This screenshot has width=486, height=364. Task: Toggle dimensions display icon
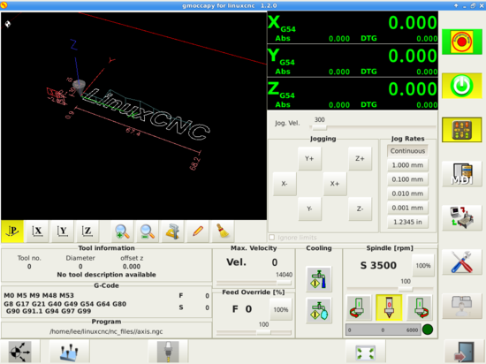[x=172, y=231]
